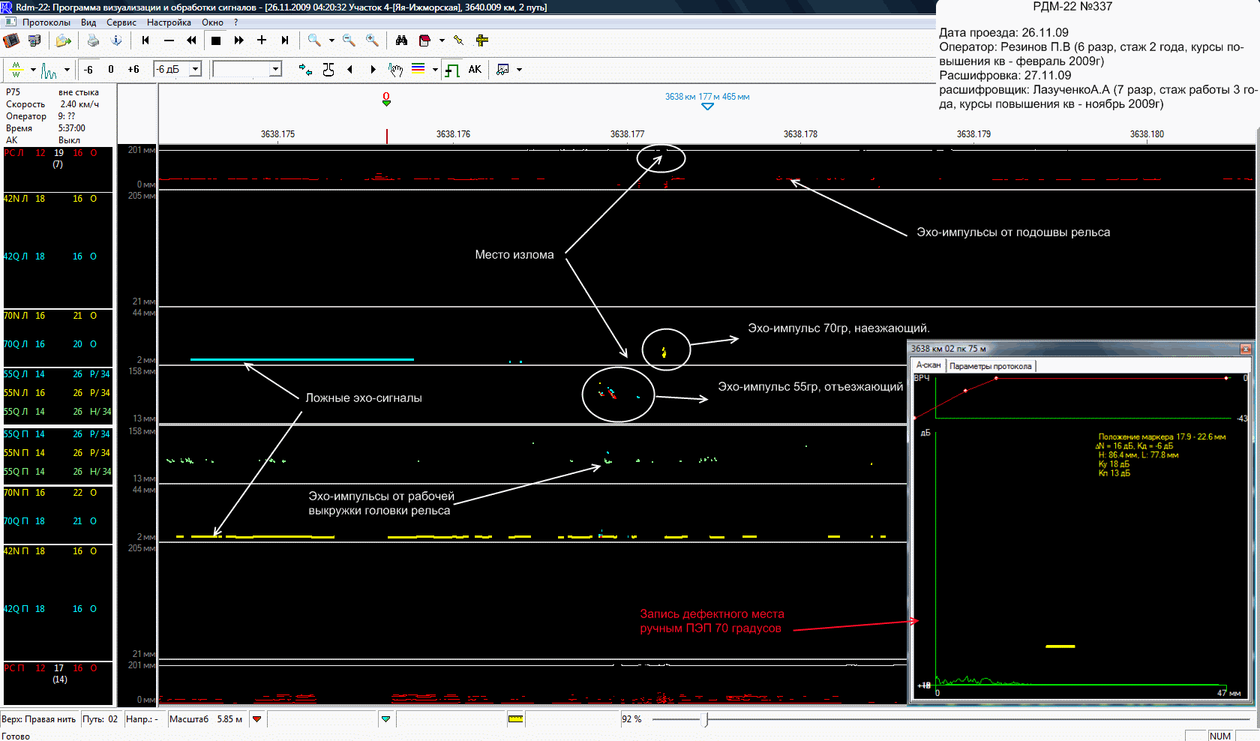Open a file with the folder icon
Image resolution: width=1260 pixels, height=741 pixels.
[64, 40]
